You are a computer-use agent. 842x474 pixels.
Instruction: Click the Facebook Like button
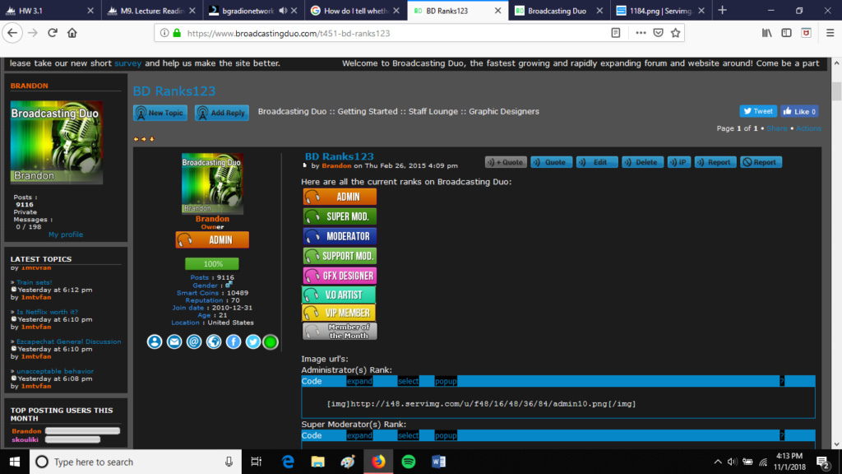pos(799,111)
